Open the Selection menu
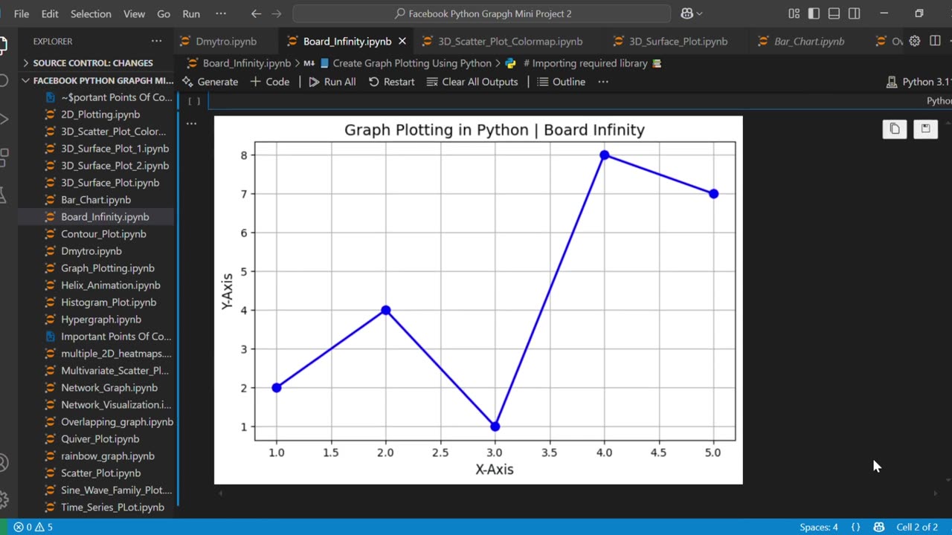Image resolution: width=952 pixels, height=535 pixels. (90, 13)
